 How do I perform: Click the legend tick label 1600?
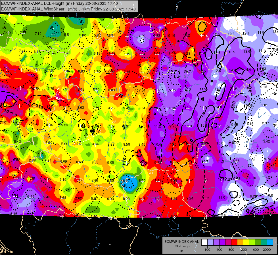255,250
